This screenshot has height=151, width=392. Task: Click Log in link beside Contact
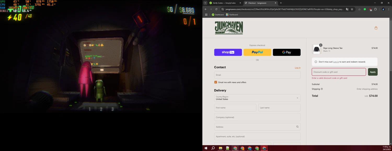coord(298,68)
